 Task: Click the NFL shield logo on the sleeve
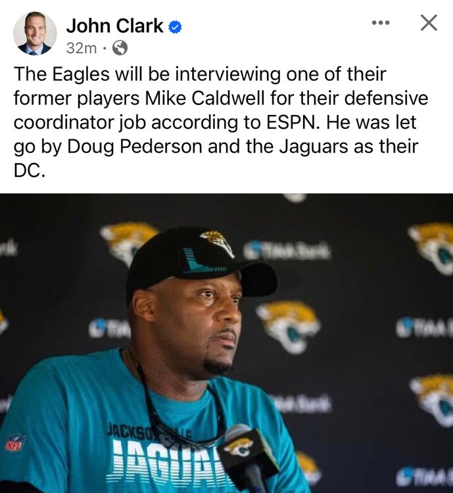[x=15, y=442]
